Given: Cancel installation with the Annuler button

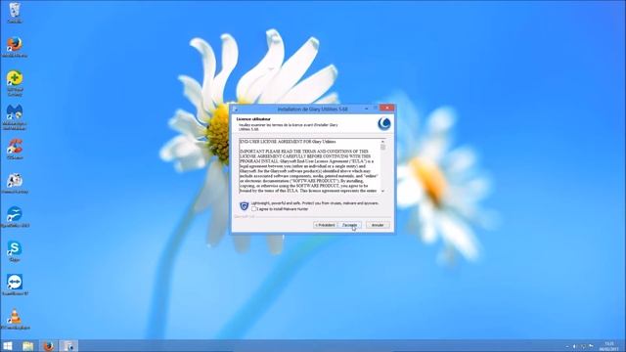Looking at the screenshot, I should (x=378, y=225).
